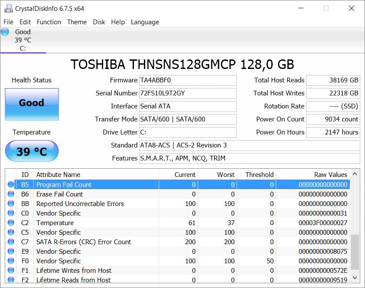Open the Theme menu
This screenshot has width=365, height=288.
(77, 22)
